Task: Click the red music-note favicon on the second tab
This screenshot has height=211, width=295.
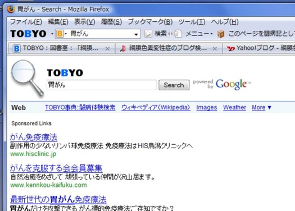Action: [x=123, y=48]
